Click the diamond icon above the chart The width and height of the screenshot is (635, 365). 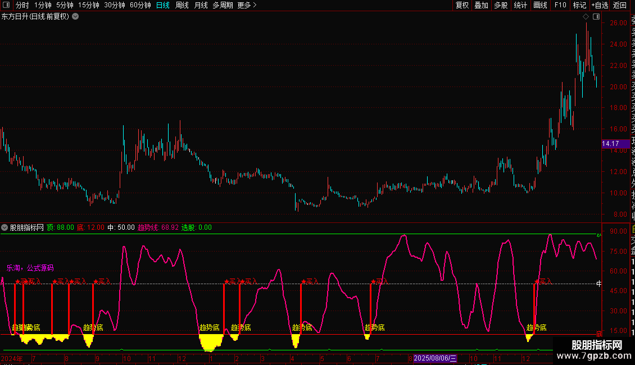tap(586, 17)
